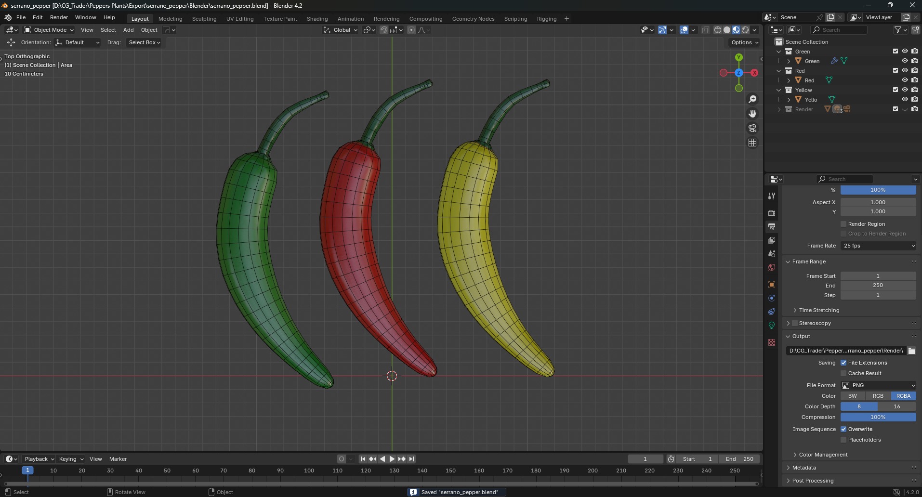
Task: Uncheck Overwrite checkbox
Action: (843, 429)
